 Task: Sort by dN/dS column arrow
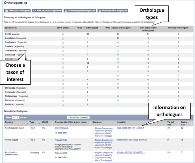click(52, 123)
